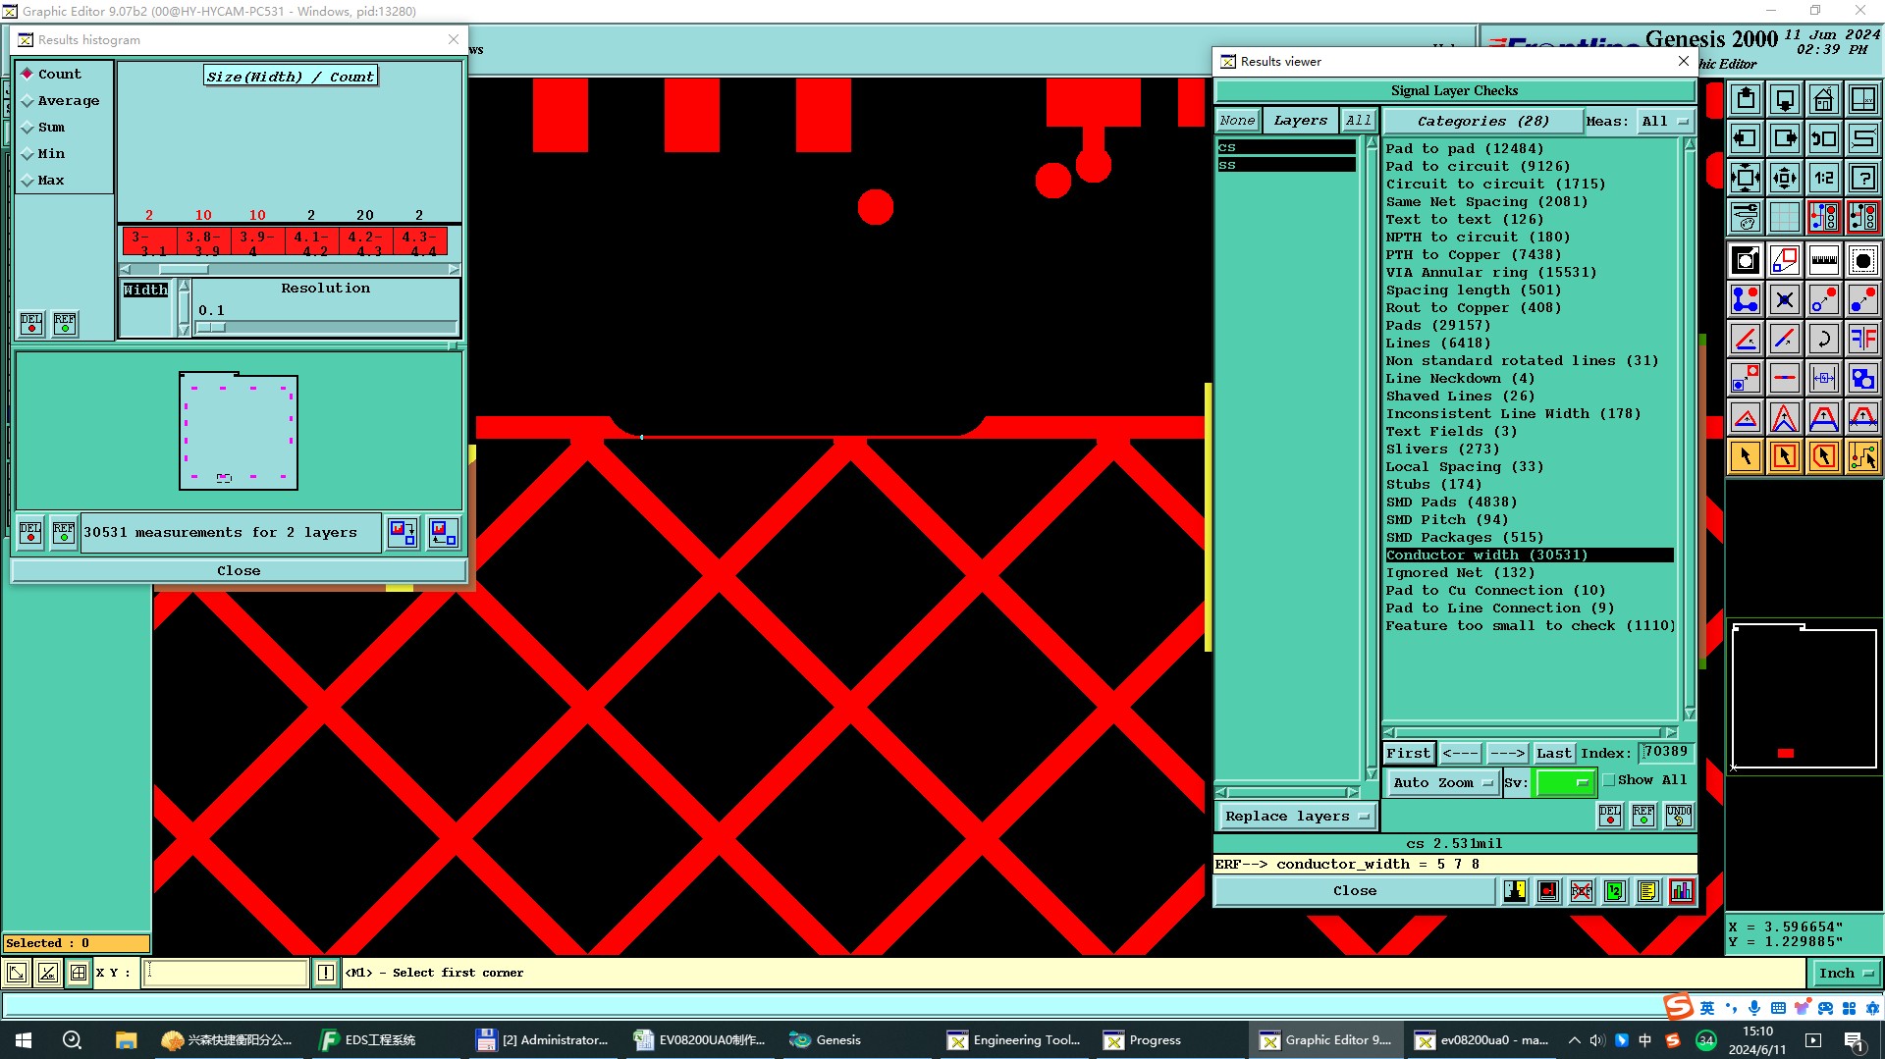
Task: Click the pan down icon
Action: (1785, 99)
